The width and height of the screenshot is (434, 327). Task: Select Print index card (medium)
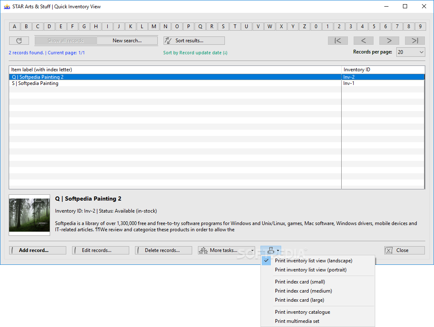coord(318,291)
